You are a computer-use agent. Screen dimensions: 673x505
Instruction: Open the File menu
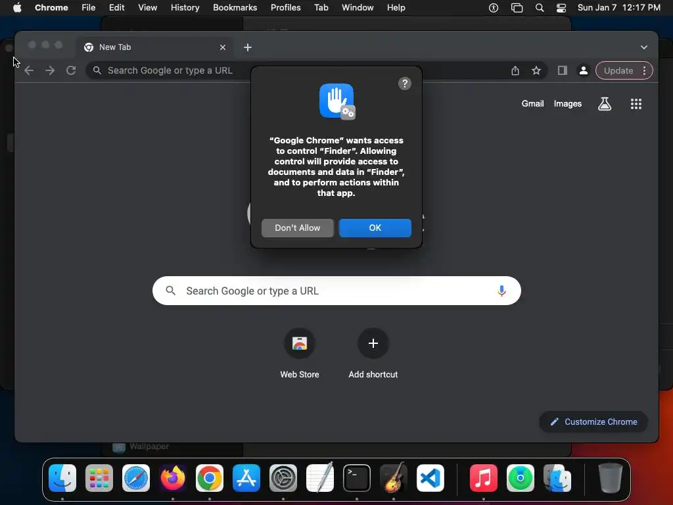89,7
